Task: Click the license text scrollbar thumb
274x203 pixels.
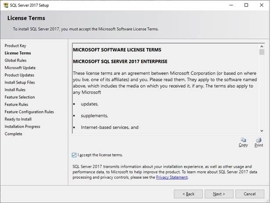Action: [x=262, y=52]
